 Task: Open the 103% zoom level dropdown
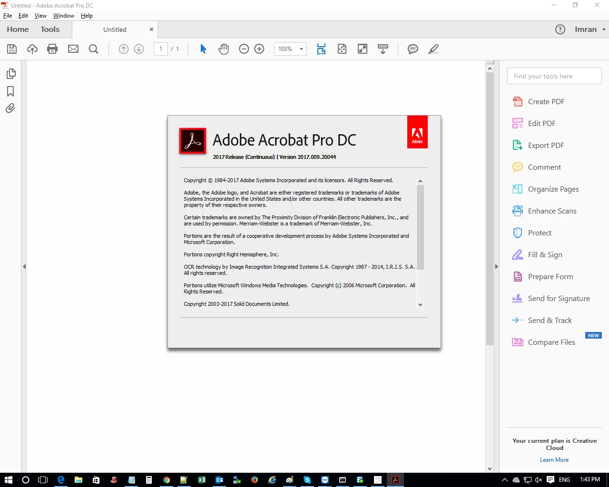(x=290, y=49)
